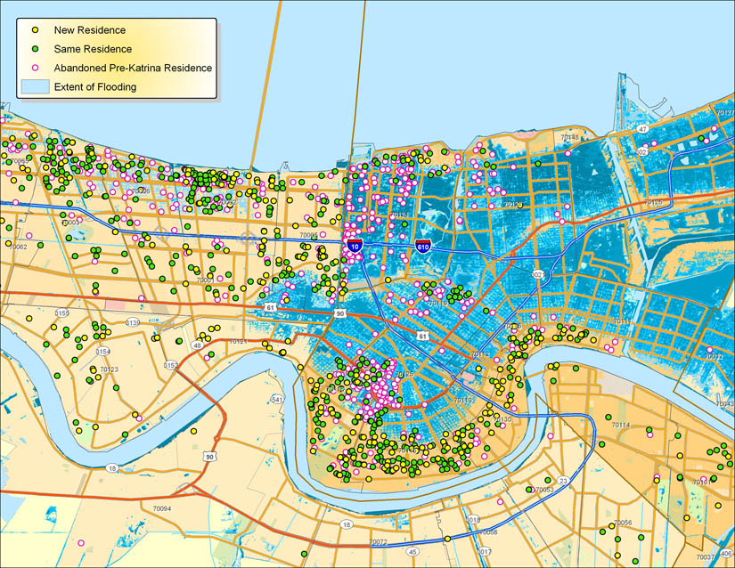Click the Extent of Flooding blue swatch
The width and height of the screenshot is (735, 568).
tap(35, 86)
